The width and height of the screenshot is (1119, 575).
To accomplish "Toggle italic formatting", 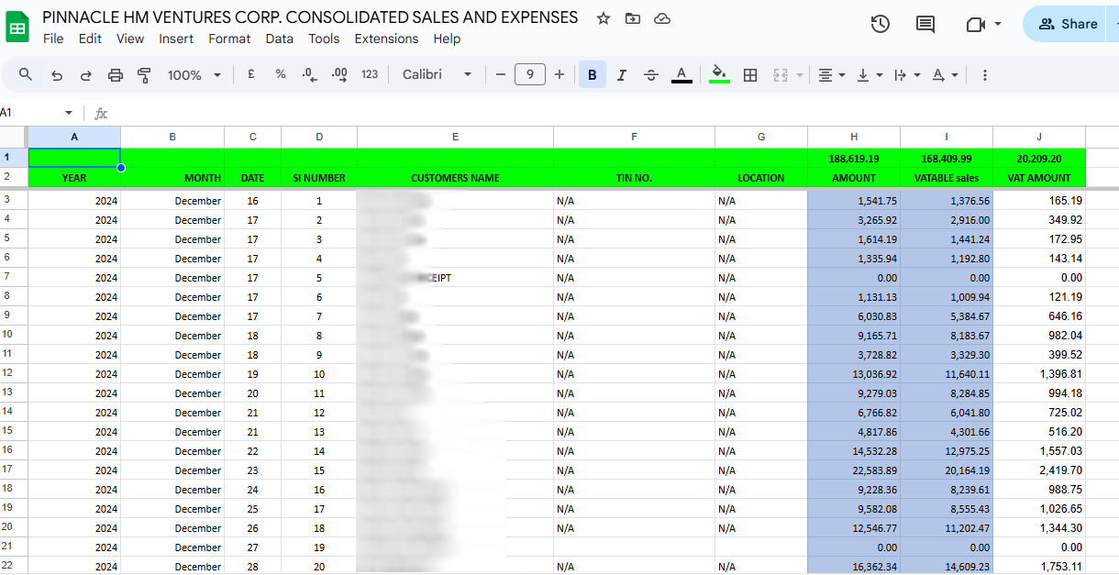I will (622, 75).
